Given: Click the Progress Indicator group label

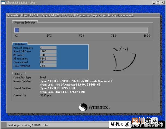Looking at the screenshot, I should tap(25, 23).
